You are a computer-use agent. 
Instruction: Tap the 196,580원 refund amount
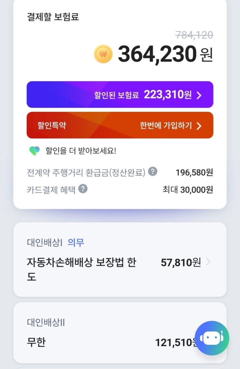click(194, 173)
